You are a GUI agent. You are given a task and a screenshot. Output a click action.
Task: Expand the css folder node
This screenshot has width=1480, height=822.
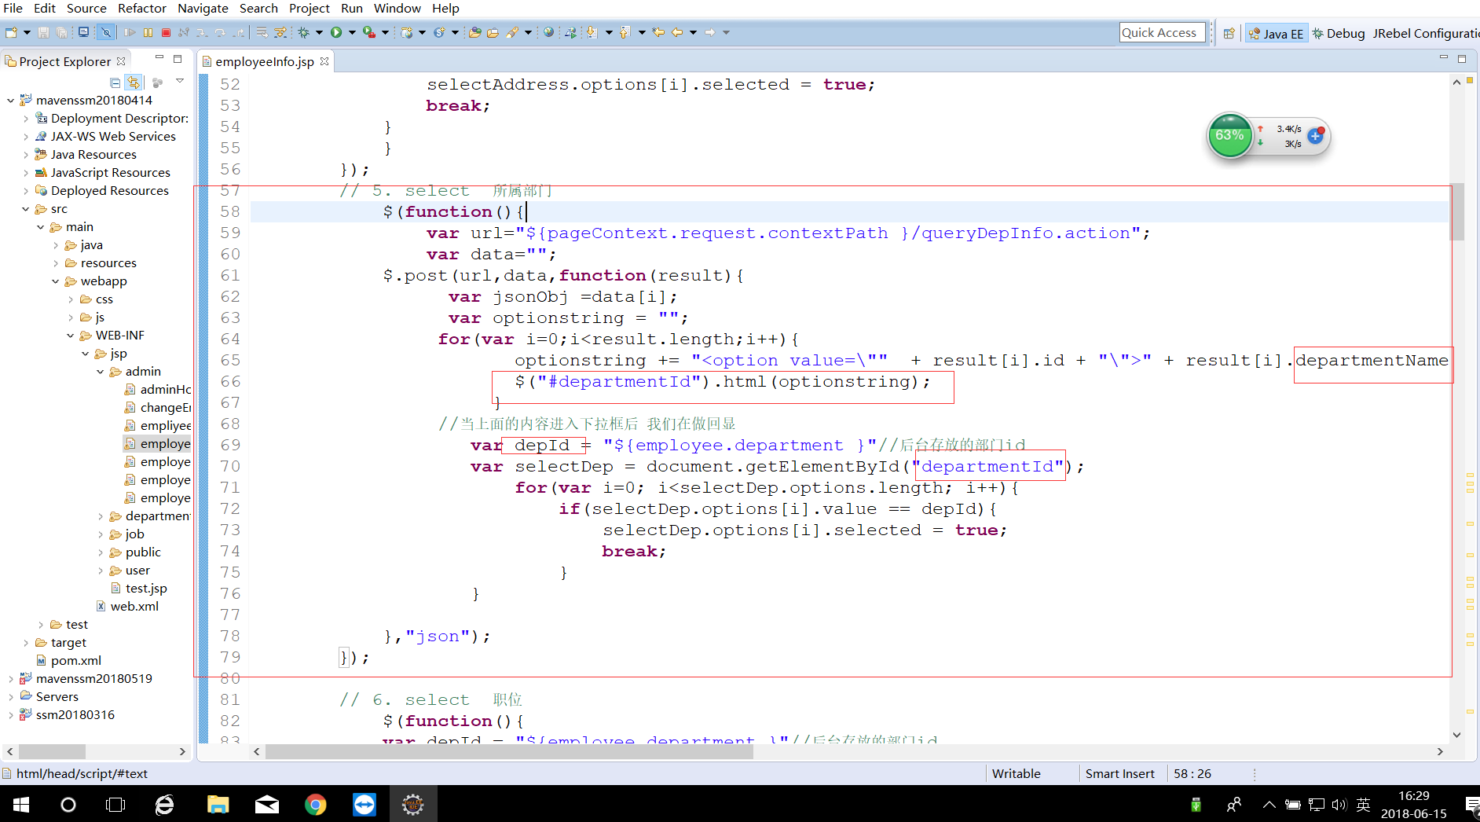(70, 299)
